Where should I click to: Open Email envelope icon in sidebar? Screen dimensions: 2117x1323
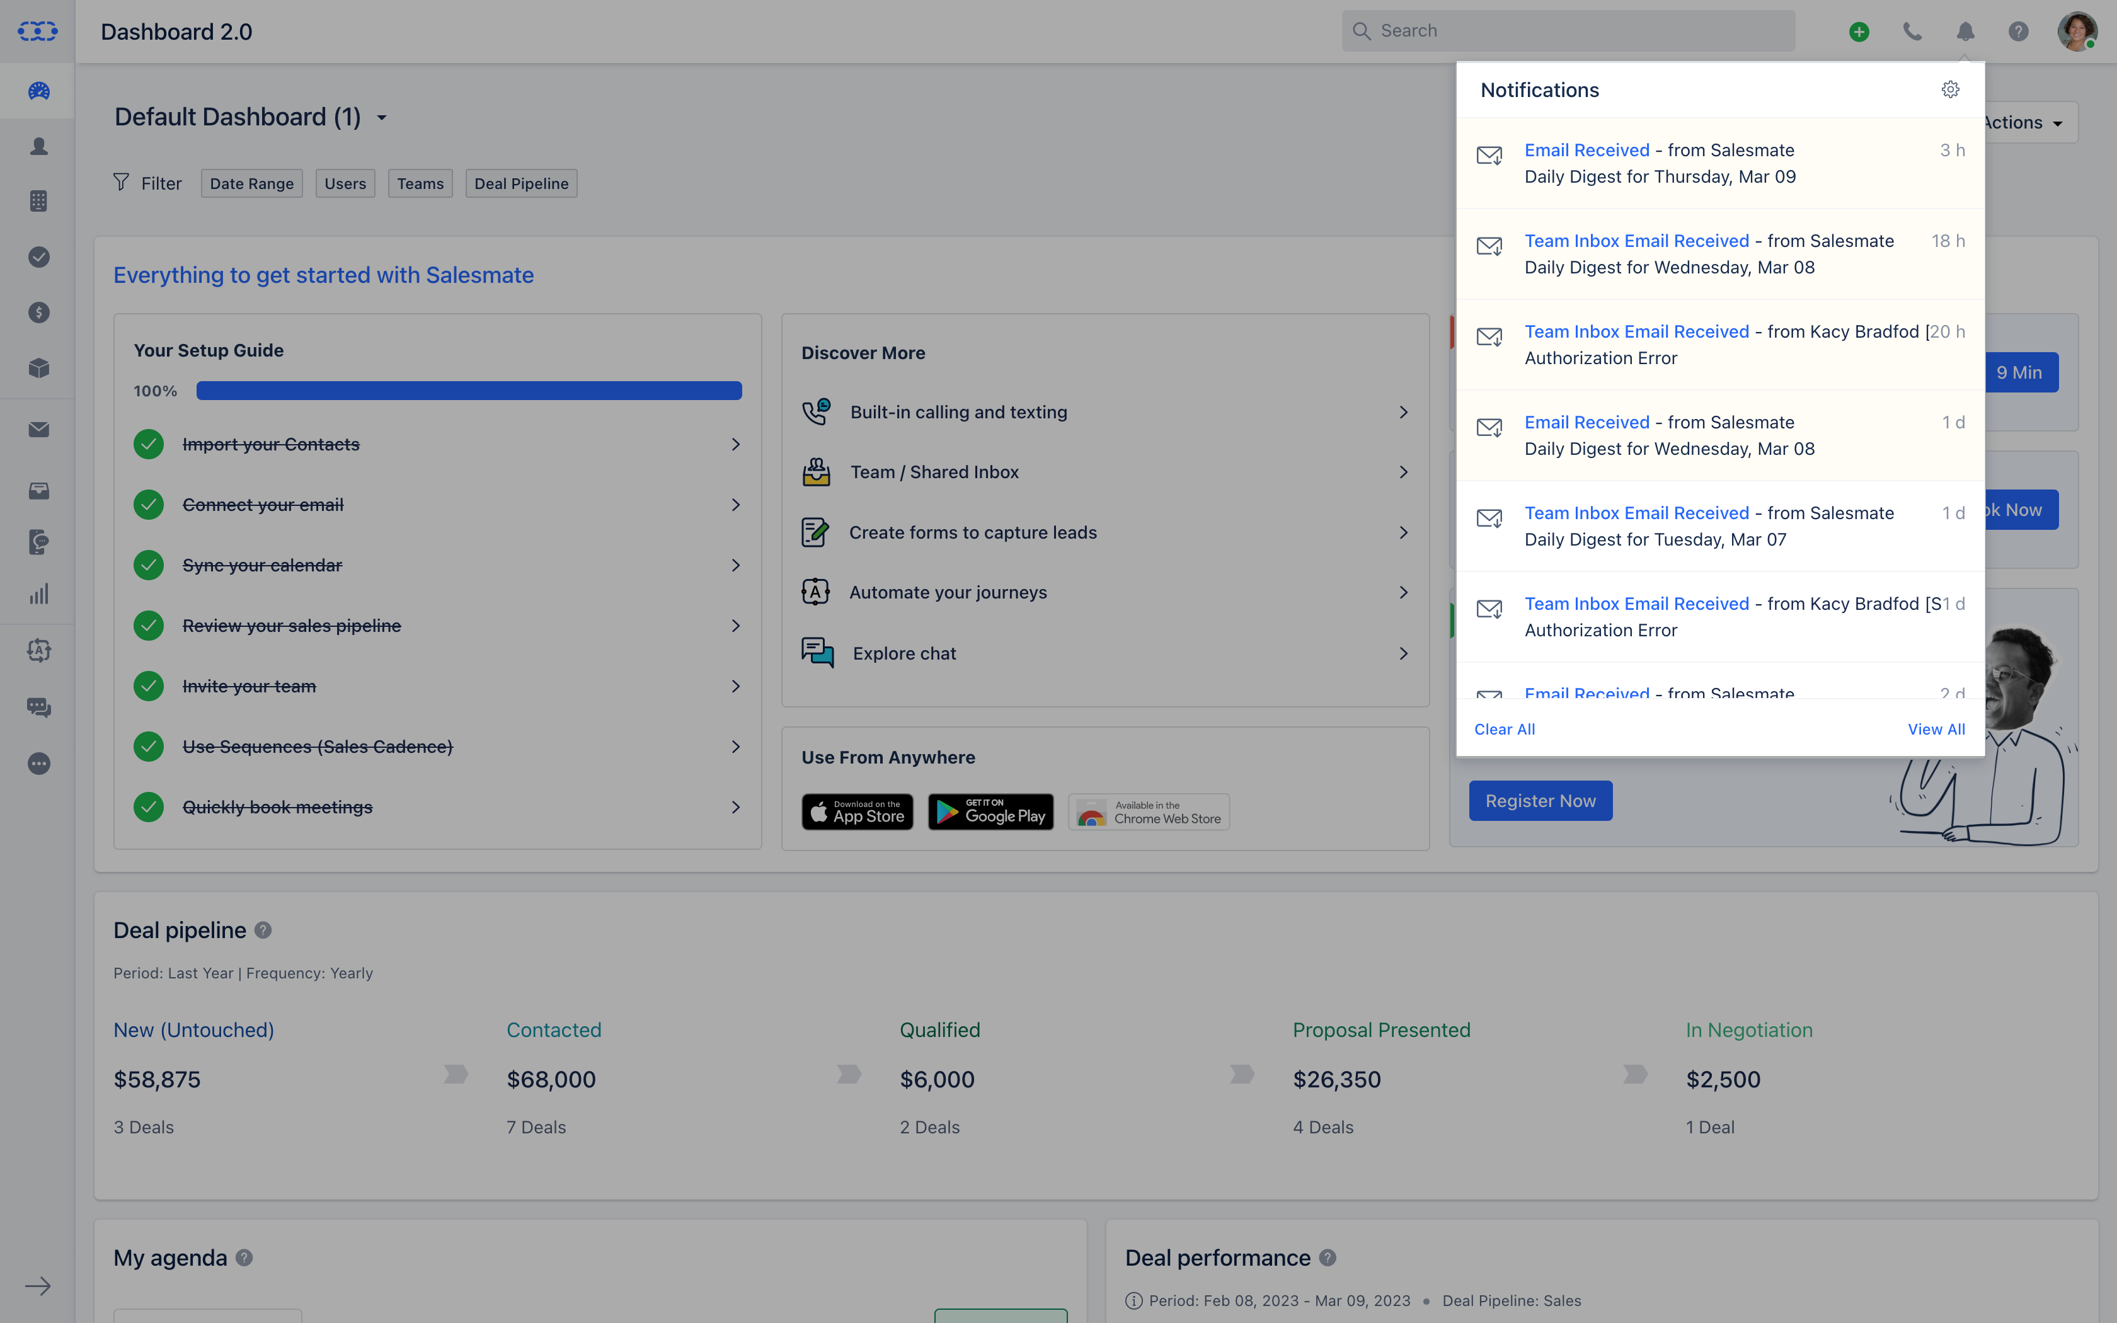click(x=38, y=430)
